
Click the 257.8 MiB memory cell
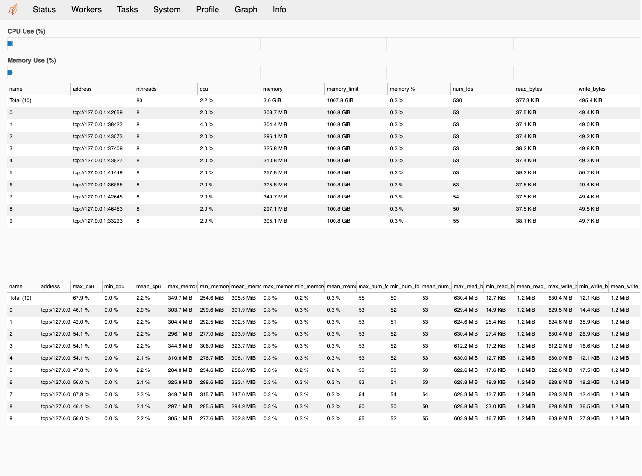pyautogui.click(x=275, y=172)
